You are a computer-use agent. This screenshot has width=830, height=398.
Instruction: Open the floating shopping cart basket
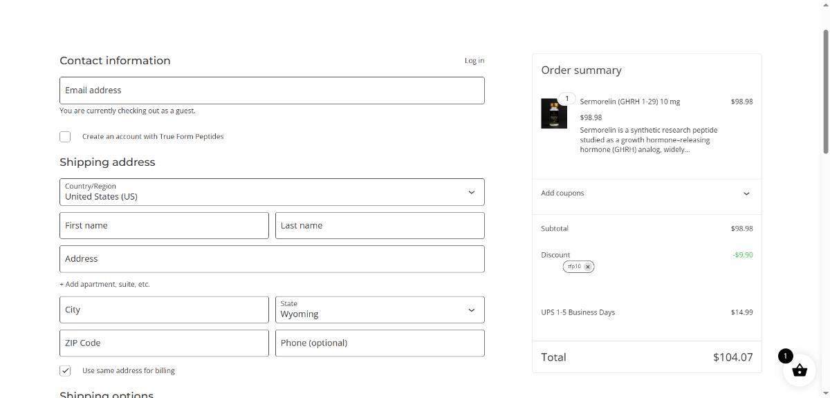click(799, 370)
